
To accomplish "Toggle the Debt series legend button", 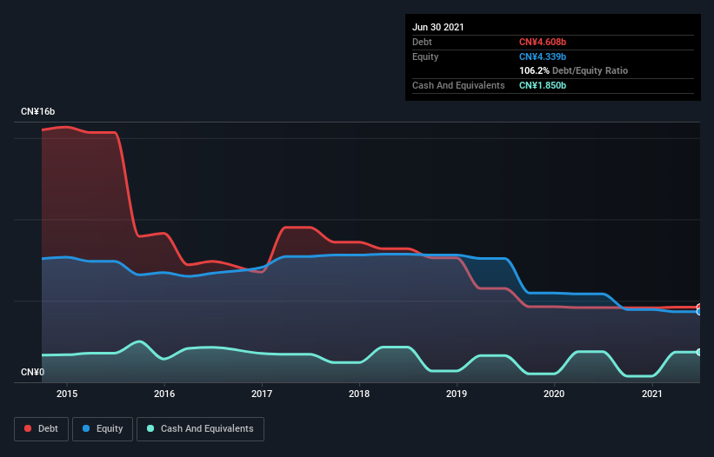I will click(x=42, y=429).
